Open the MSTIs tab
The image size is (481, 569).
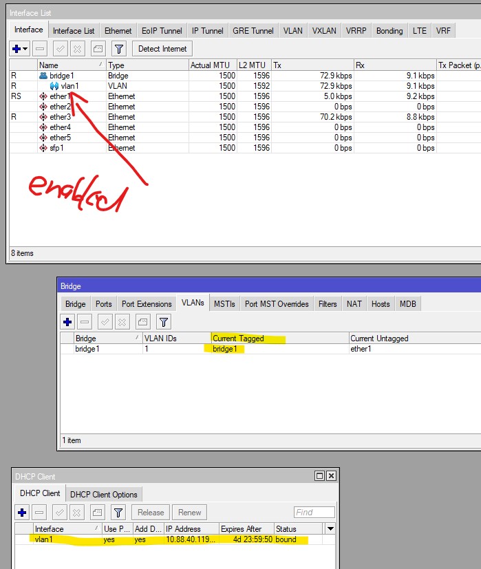coord(224,304)
